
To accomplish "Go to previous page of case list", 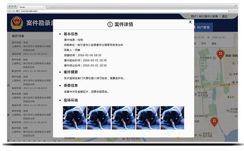I will [x=14, y=141].
